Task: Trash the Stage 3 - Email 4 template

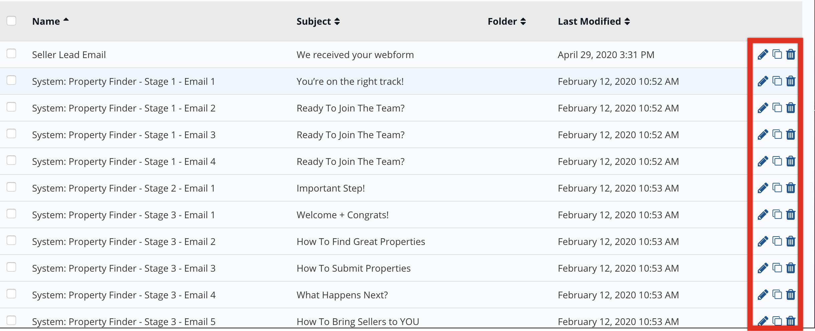Action: pos(791,294)
